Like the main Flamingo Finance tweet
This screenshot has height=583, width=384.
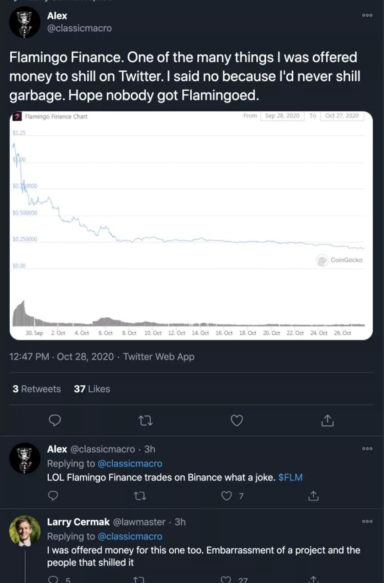[237, 421]
